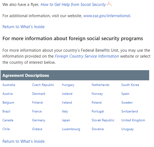Viewport: 154px width, 147px height.
Task: Click the first Return to What's Inside link
Action: tap(24, 27)
